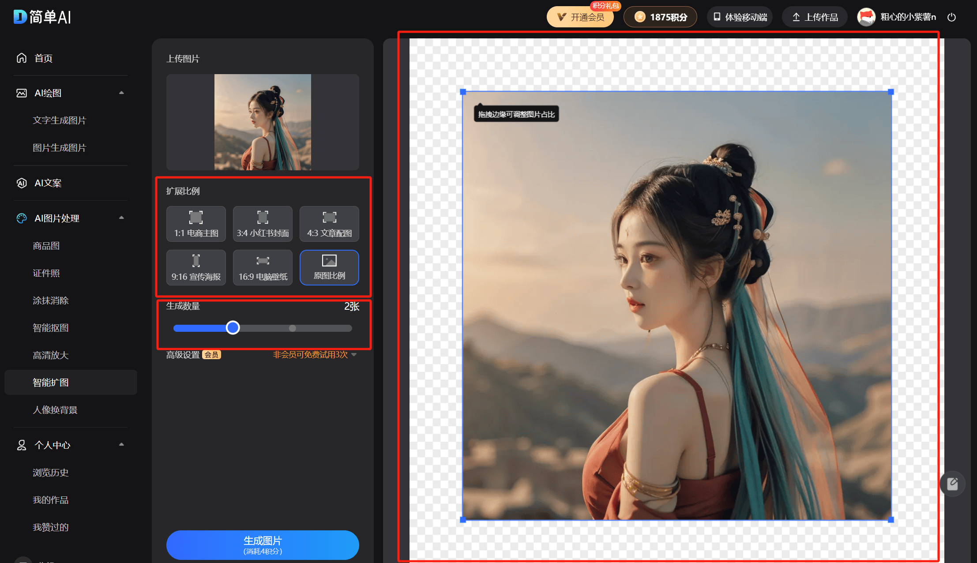This screenshot has width=977, height=563.
Task: Click the user avatar picture
Action: (x=866, y=17)
